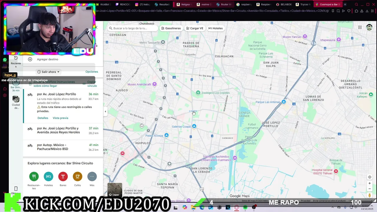The width and height of the screenshot is (377, 212).
Task: Open the Privacidad footer link
Action: [305, 201]
